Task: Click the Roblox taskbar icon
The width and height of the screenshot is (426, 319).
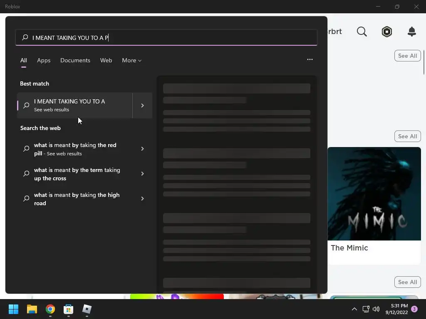Action: coord(87,309)
